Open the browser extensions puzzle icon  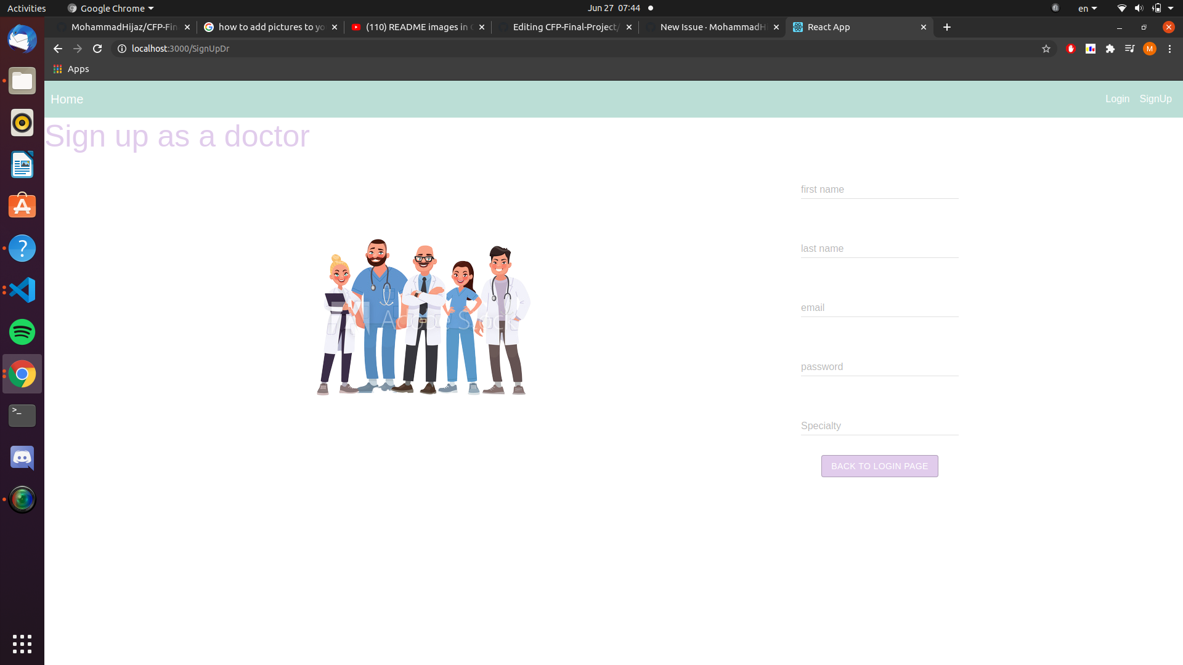[1110, 49]
